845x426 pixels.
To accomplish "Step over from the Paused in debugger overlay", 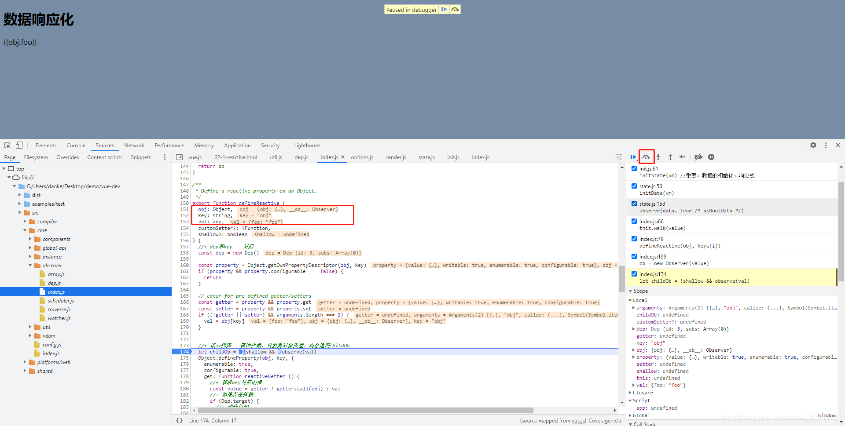I will (455, 9).
